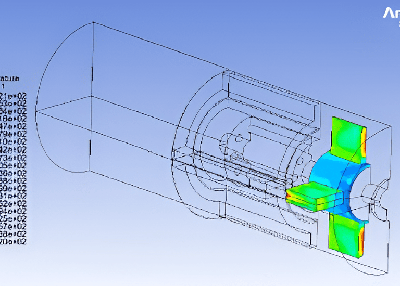Screen dimensions: 400x286
Task: Click the lower green contoured blade
Action: 346,236
